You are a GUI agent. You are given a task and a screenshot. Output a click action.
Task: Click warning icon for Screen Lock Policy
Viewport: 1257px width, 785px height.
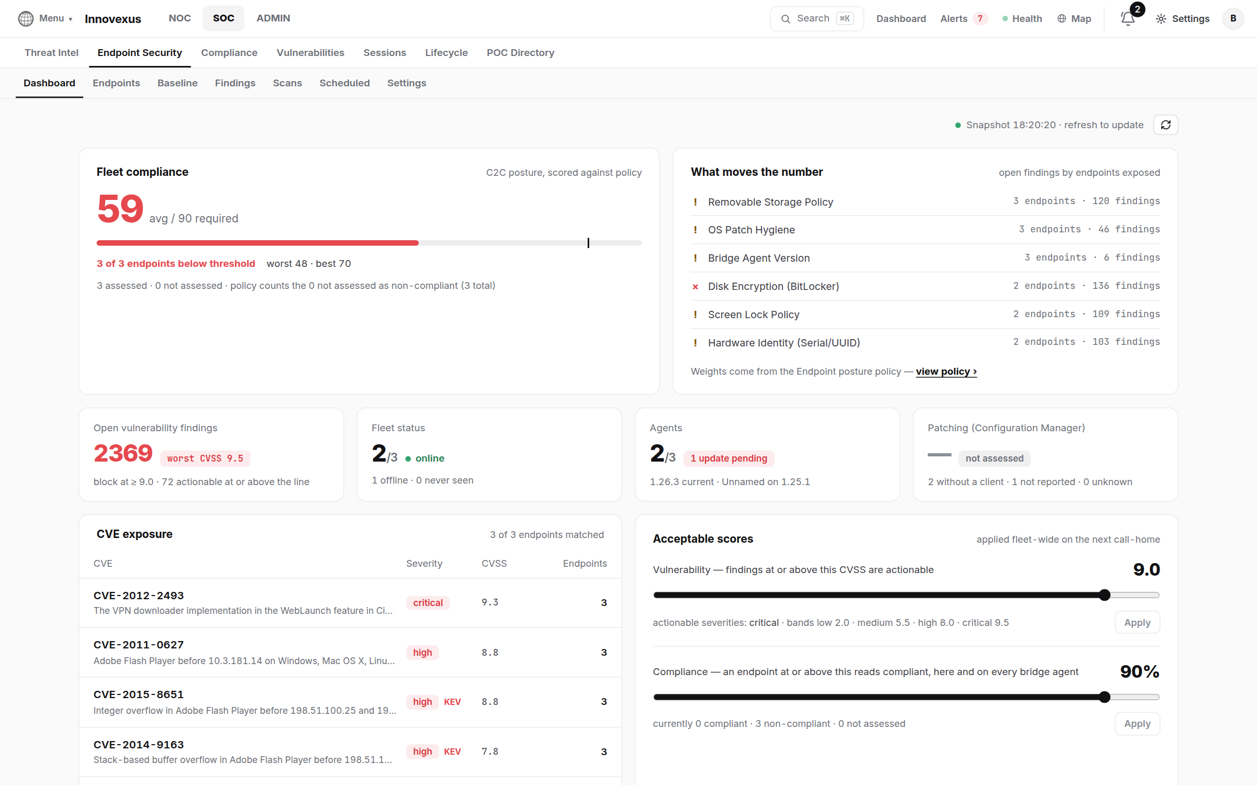click(695, 315)
